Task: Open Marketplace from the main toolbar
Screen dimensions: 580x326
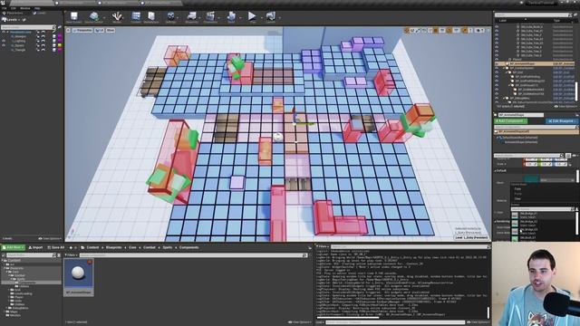Action: (x=151, y=16)
